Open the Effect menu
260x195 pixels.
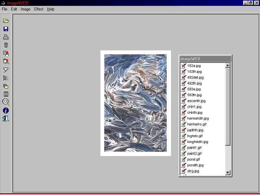coord(39,9)
